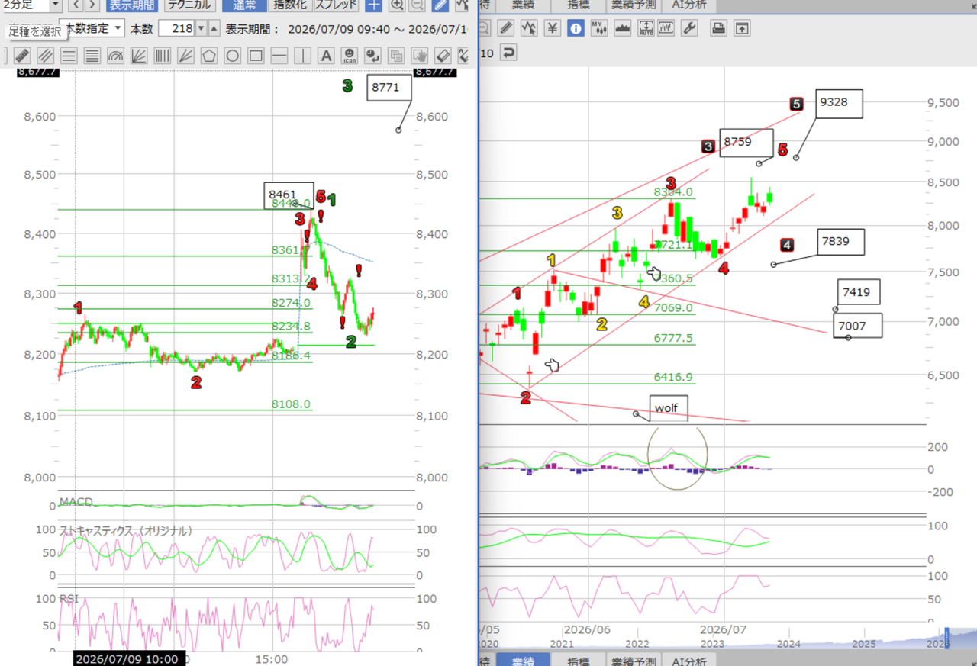Click the 表示期間 button
This screenshot has height=666, width=977.
click(131, 5)
